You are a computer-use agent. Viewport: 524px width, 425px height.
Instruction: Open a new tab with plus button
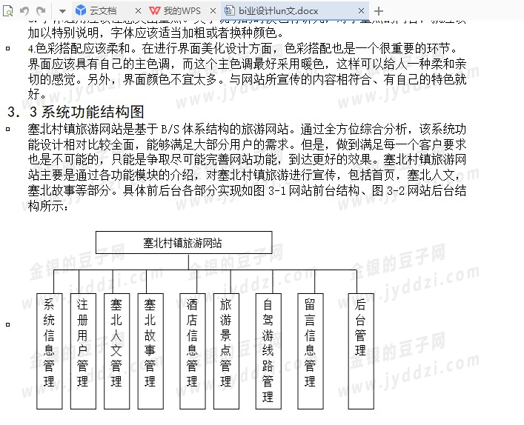click(378, 11)
